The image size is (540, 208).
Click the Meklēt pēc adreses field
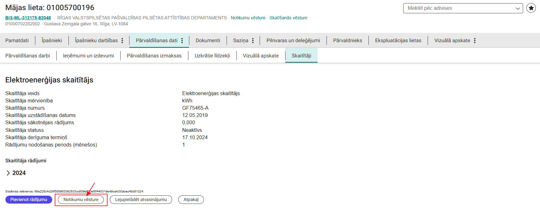point(458,8)
